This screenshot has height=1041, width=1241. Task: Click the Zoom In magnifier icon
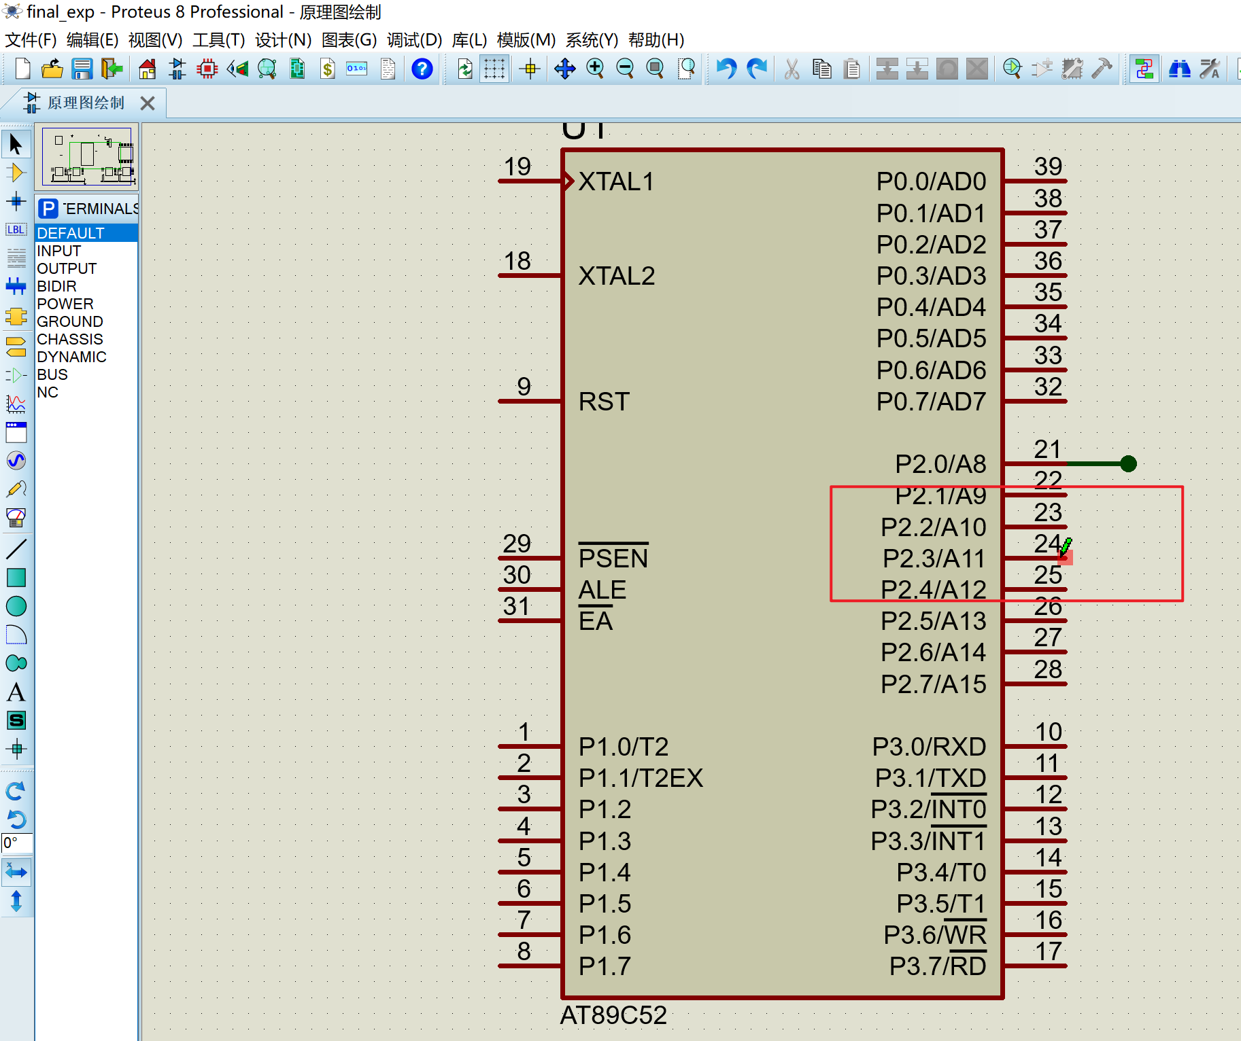[x=595, y=69]
